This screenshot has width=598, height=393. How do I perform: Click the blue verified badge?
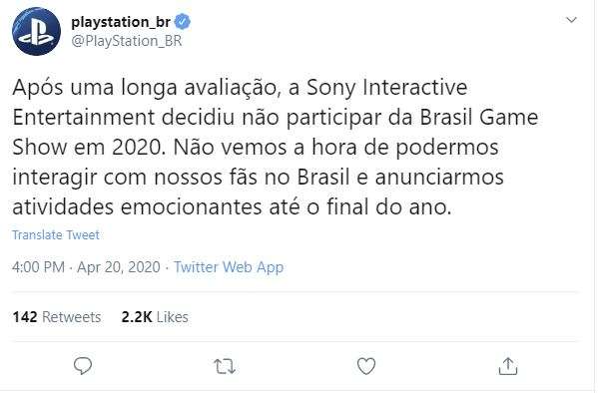[183, 21]
